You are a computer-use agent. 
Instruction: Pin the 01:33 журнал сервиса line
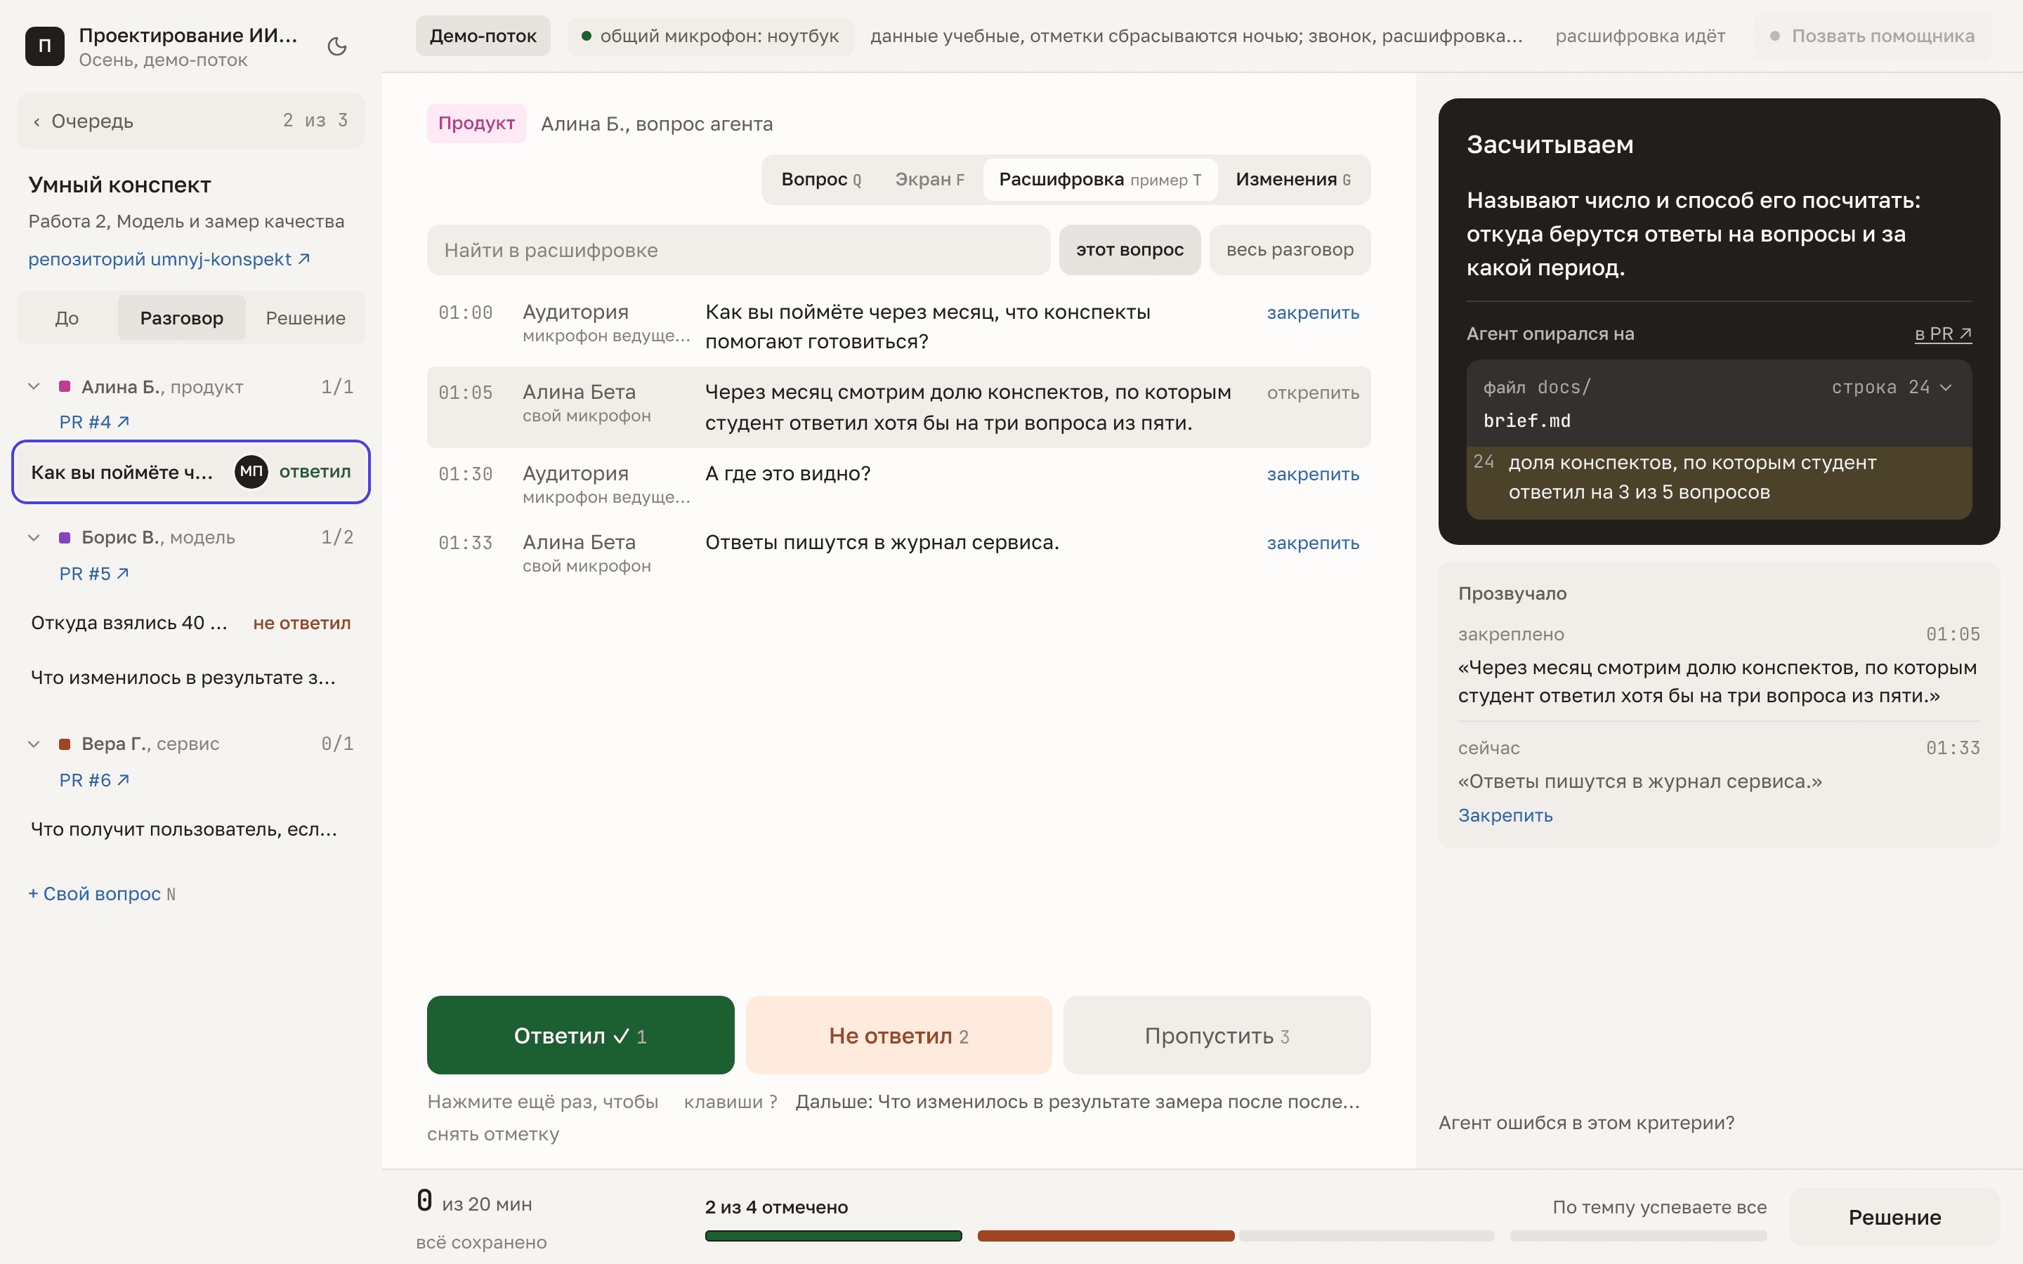point(1312,544)
